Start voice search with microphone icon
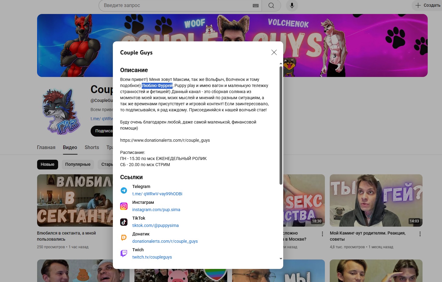The width and height of the screenshot is (442, 282). click(292, 5)
